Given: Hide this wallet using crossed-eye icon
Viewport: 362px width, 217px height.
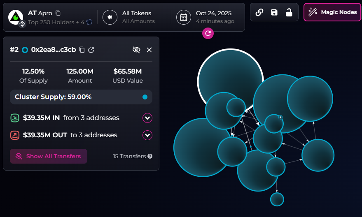Looking at the screenshot, I should click(x=136, y=50).
